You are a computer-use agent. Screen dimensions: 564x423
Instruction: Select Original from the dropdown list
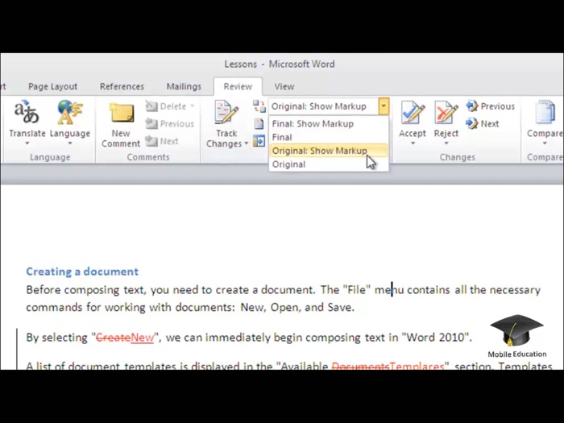[x=329, y=164]
